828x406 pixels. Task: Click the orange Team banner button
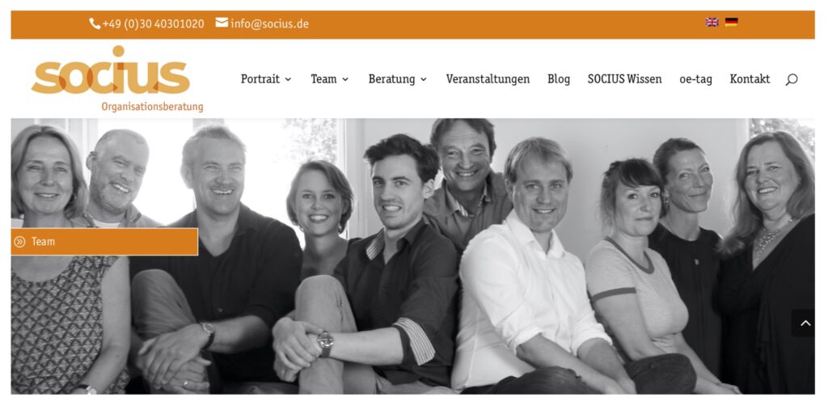[104, 242]
